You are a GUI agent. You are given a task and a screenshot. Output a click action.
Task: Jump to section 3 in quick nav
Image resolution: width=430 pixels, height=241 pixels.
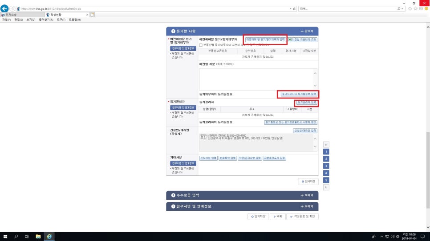point(326,166)
